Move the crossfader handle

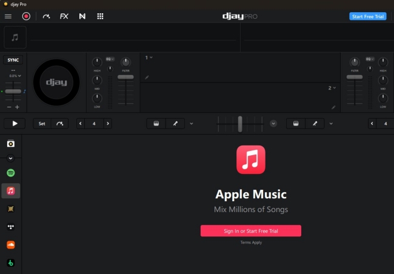pyautogui.click(x=240, y=124)
